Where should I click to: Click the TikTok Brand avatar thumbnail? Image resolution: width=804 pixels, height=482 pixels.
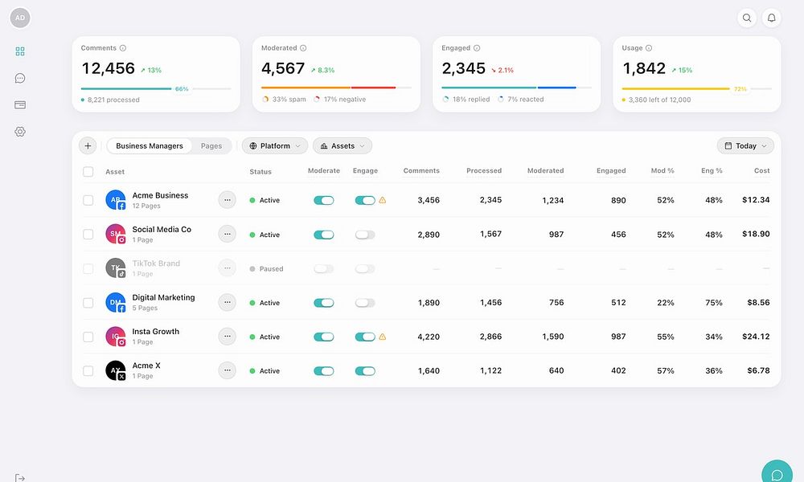[116, 268]
